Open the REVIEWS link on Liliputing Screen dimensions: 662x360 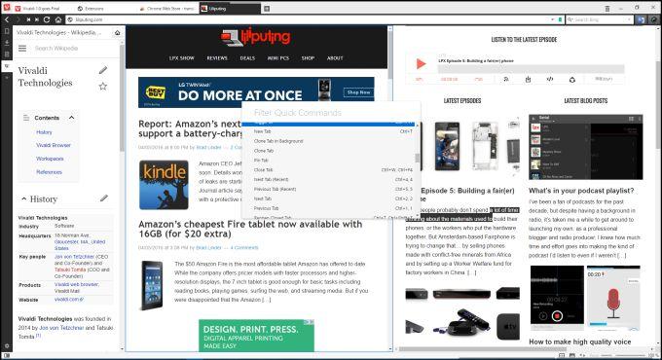(x=217, y=58)
